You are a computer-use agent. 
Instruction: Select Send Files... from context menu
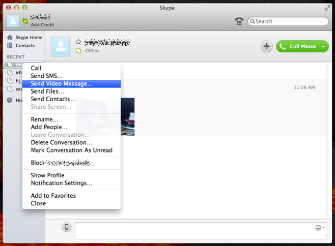tap(72, 91)
